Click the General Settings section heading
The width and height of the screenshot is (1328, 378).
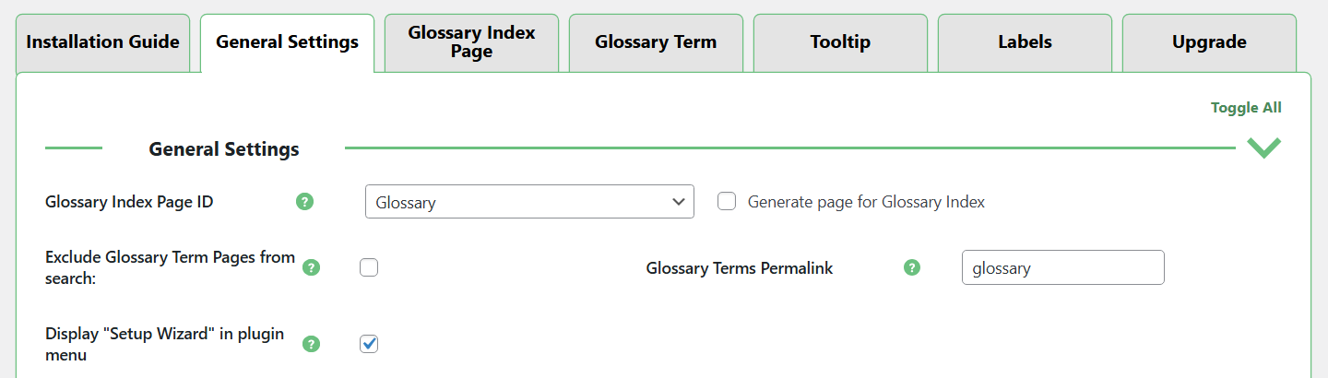click(224, 149)
